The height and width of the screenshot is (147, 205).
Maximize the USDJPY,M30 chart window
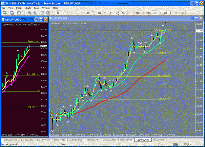[x=41, y=20]
